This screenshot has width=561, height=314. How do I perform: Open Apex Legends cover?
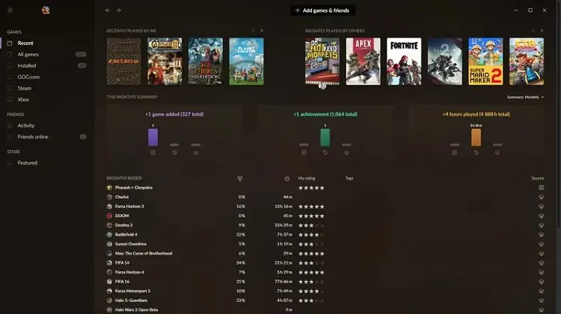tap(363, 61)
